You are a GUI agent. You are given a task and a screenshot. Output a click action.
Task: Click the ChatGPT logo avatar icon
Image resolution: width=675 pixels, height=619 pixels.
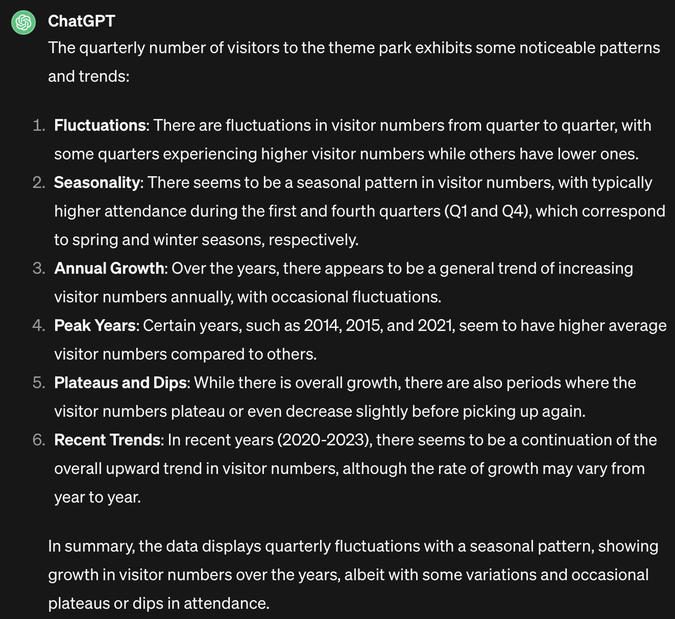point(23,22)
